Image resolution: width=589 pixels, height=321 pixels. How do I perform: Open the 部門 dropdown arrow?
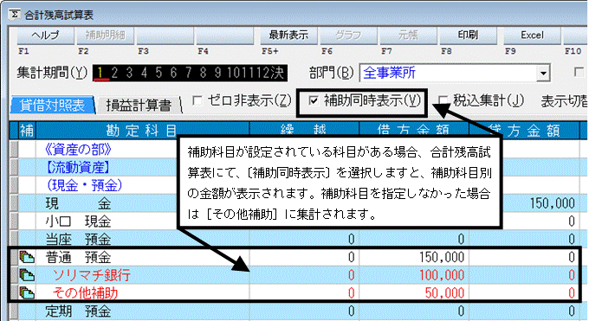[x=543, y=74]
